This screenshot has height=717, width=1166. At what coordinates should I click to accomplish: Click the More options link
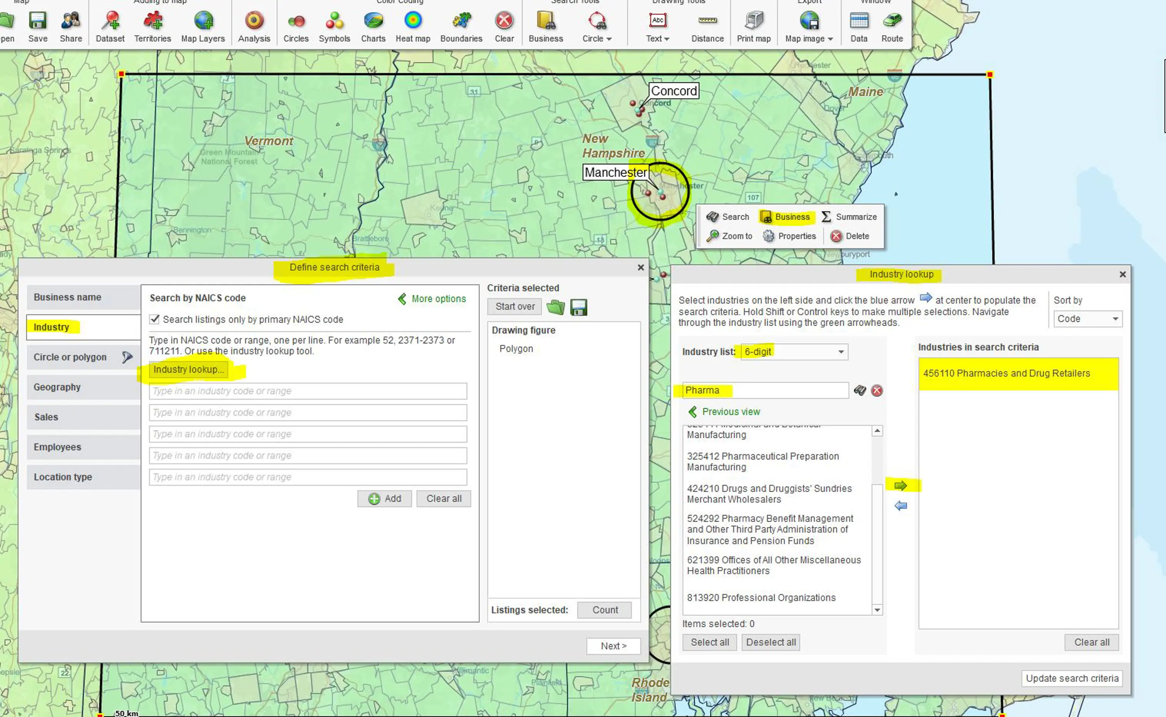click(432, 299)
